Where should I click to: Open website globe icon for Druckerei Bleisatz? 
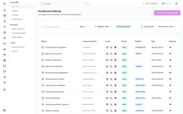115,98
